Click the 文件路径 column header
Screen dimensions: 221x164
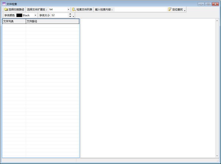tap(52, 21)
